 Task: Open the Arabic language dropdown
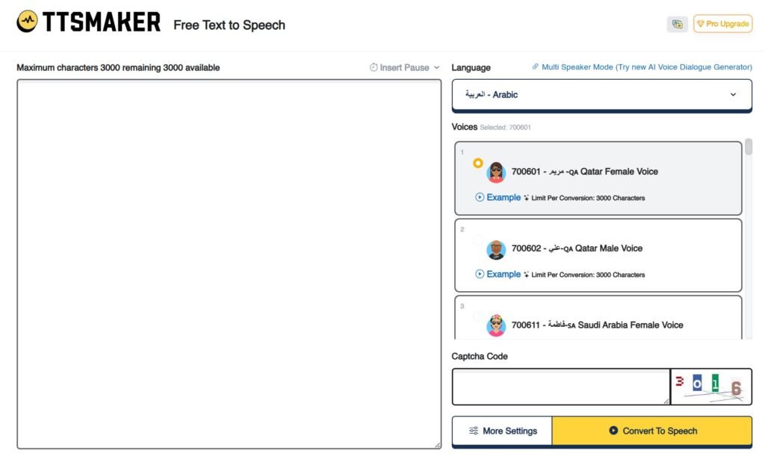click(x=601, y=95)
